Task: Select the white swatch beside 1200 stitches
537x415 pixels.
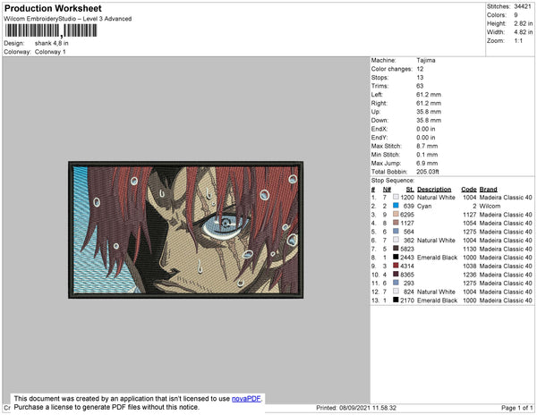Action: tap(396, 197)
